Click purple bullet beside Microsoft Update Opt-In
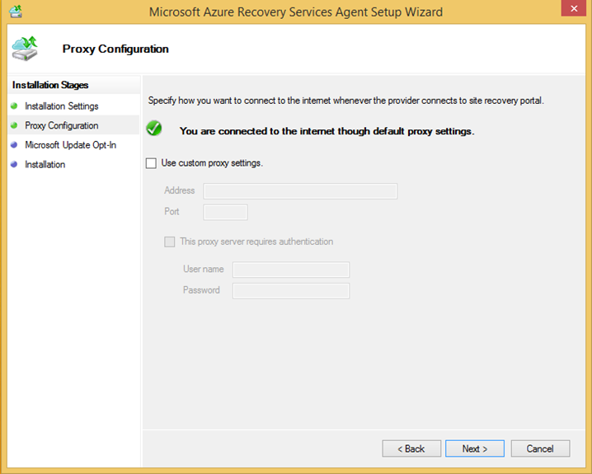 14,145
